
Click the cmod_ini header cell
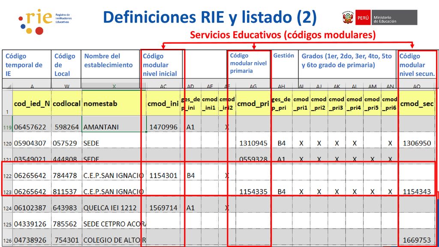pos(163,103)
